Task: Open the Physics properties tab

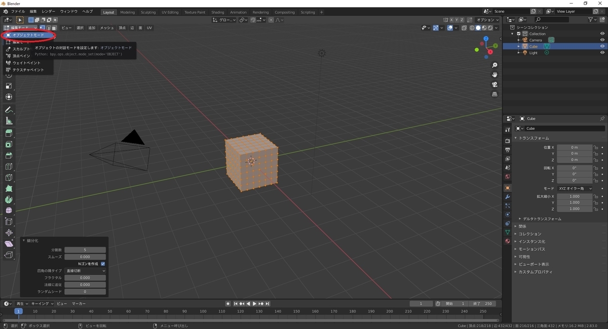Action: (507, 214)
